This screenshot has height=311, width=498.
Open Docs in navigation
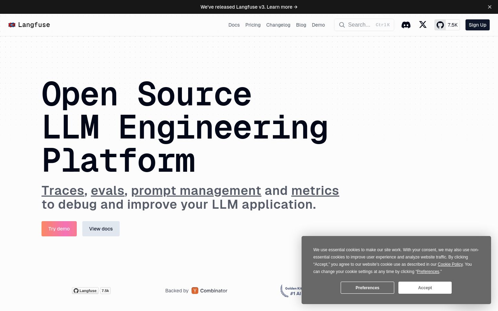tap(234, 25)
